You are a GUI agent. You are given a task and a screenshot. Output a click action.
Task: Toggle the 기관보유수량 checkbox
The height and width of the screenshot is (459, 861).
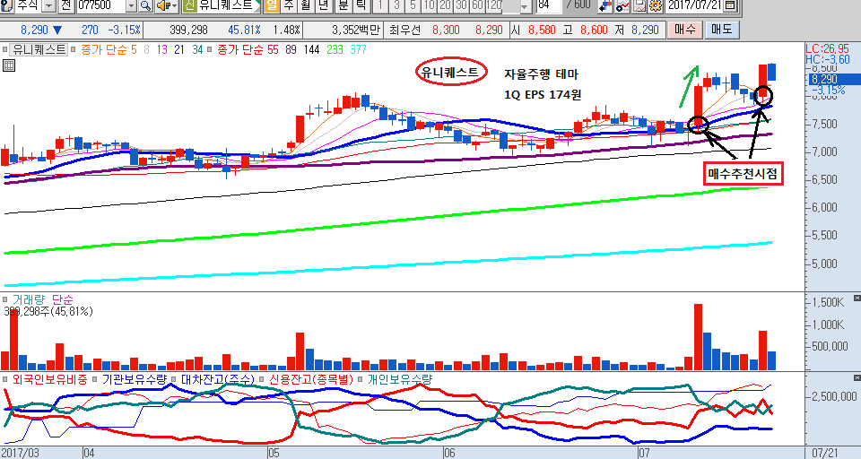point(95,379)
